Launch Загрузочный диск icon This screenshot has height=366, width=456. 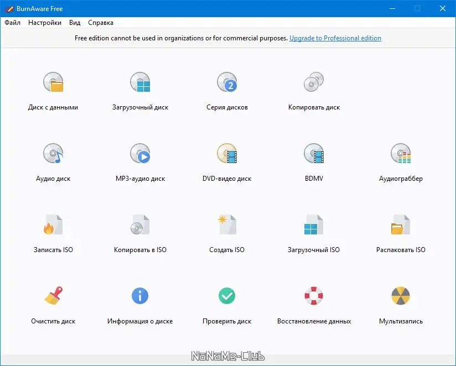tap(140, 82)
